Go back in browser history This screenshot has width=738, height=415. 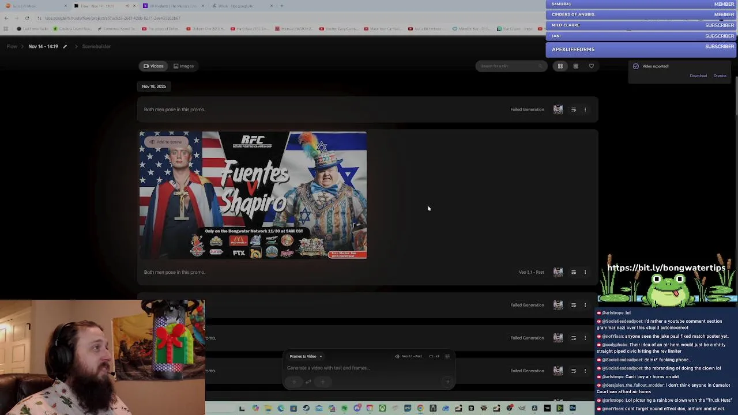click(6, 18)
